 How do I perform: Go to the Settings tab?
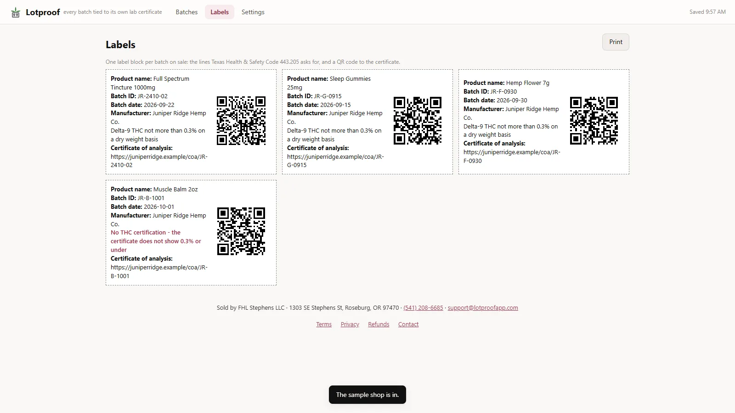[x=253, y=12]
